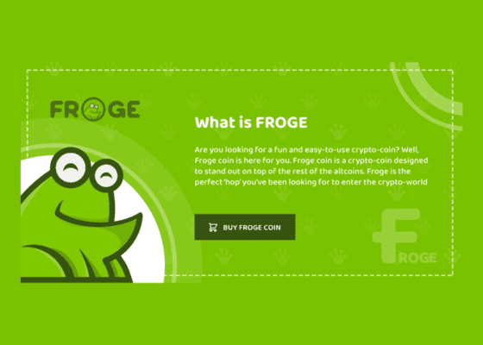The image size is (483, 345).
Task: Click the paragraph's first line about crypto-coin
Action: pyautogui.click(x=307, y=150)
